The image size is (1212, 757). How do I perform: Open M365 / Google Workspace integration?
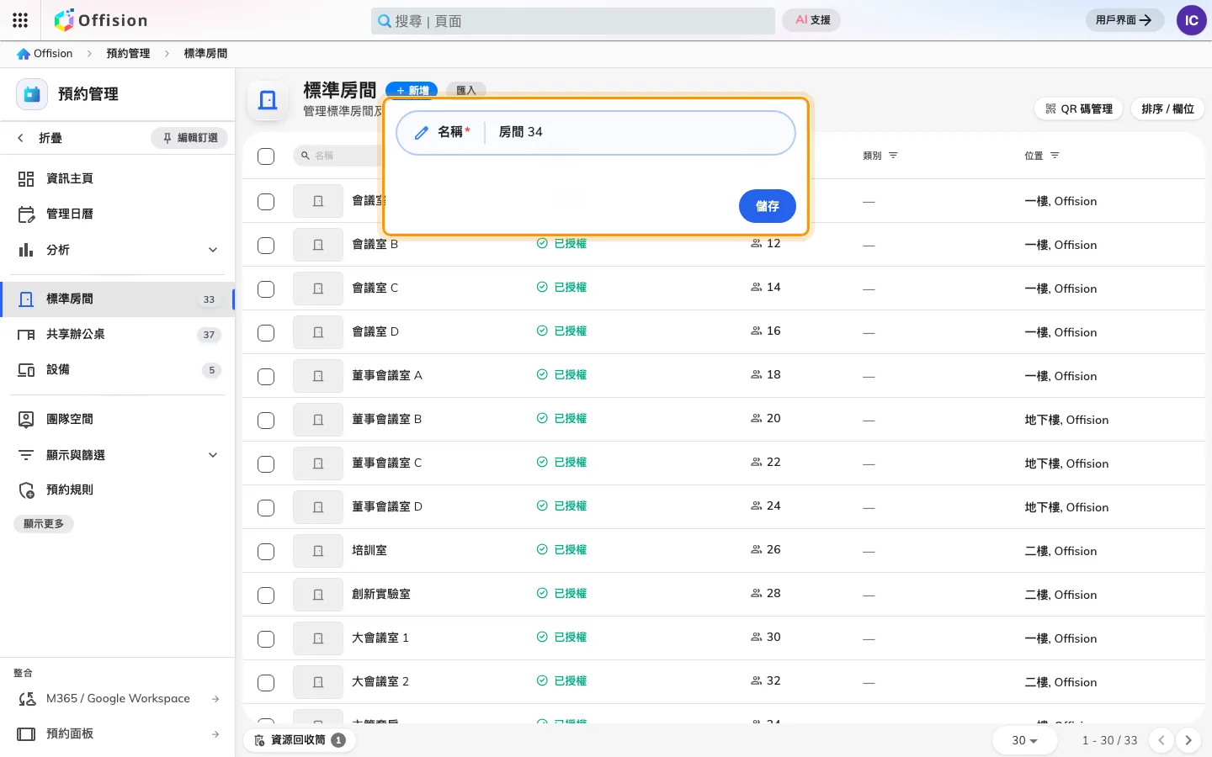tap(117, 698)
